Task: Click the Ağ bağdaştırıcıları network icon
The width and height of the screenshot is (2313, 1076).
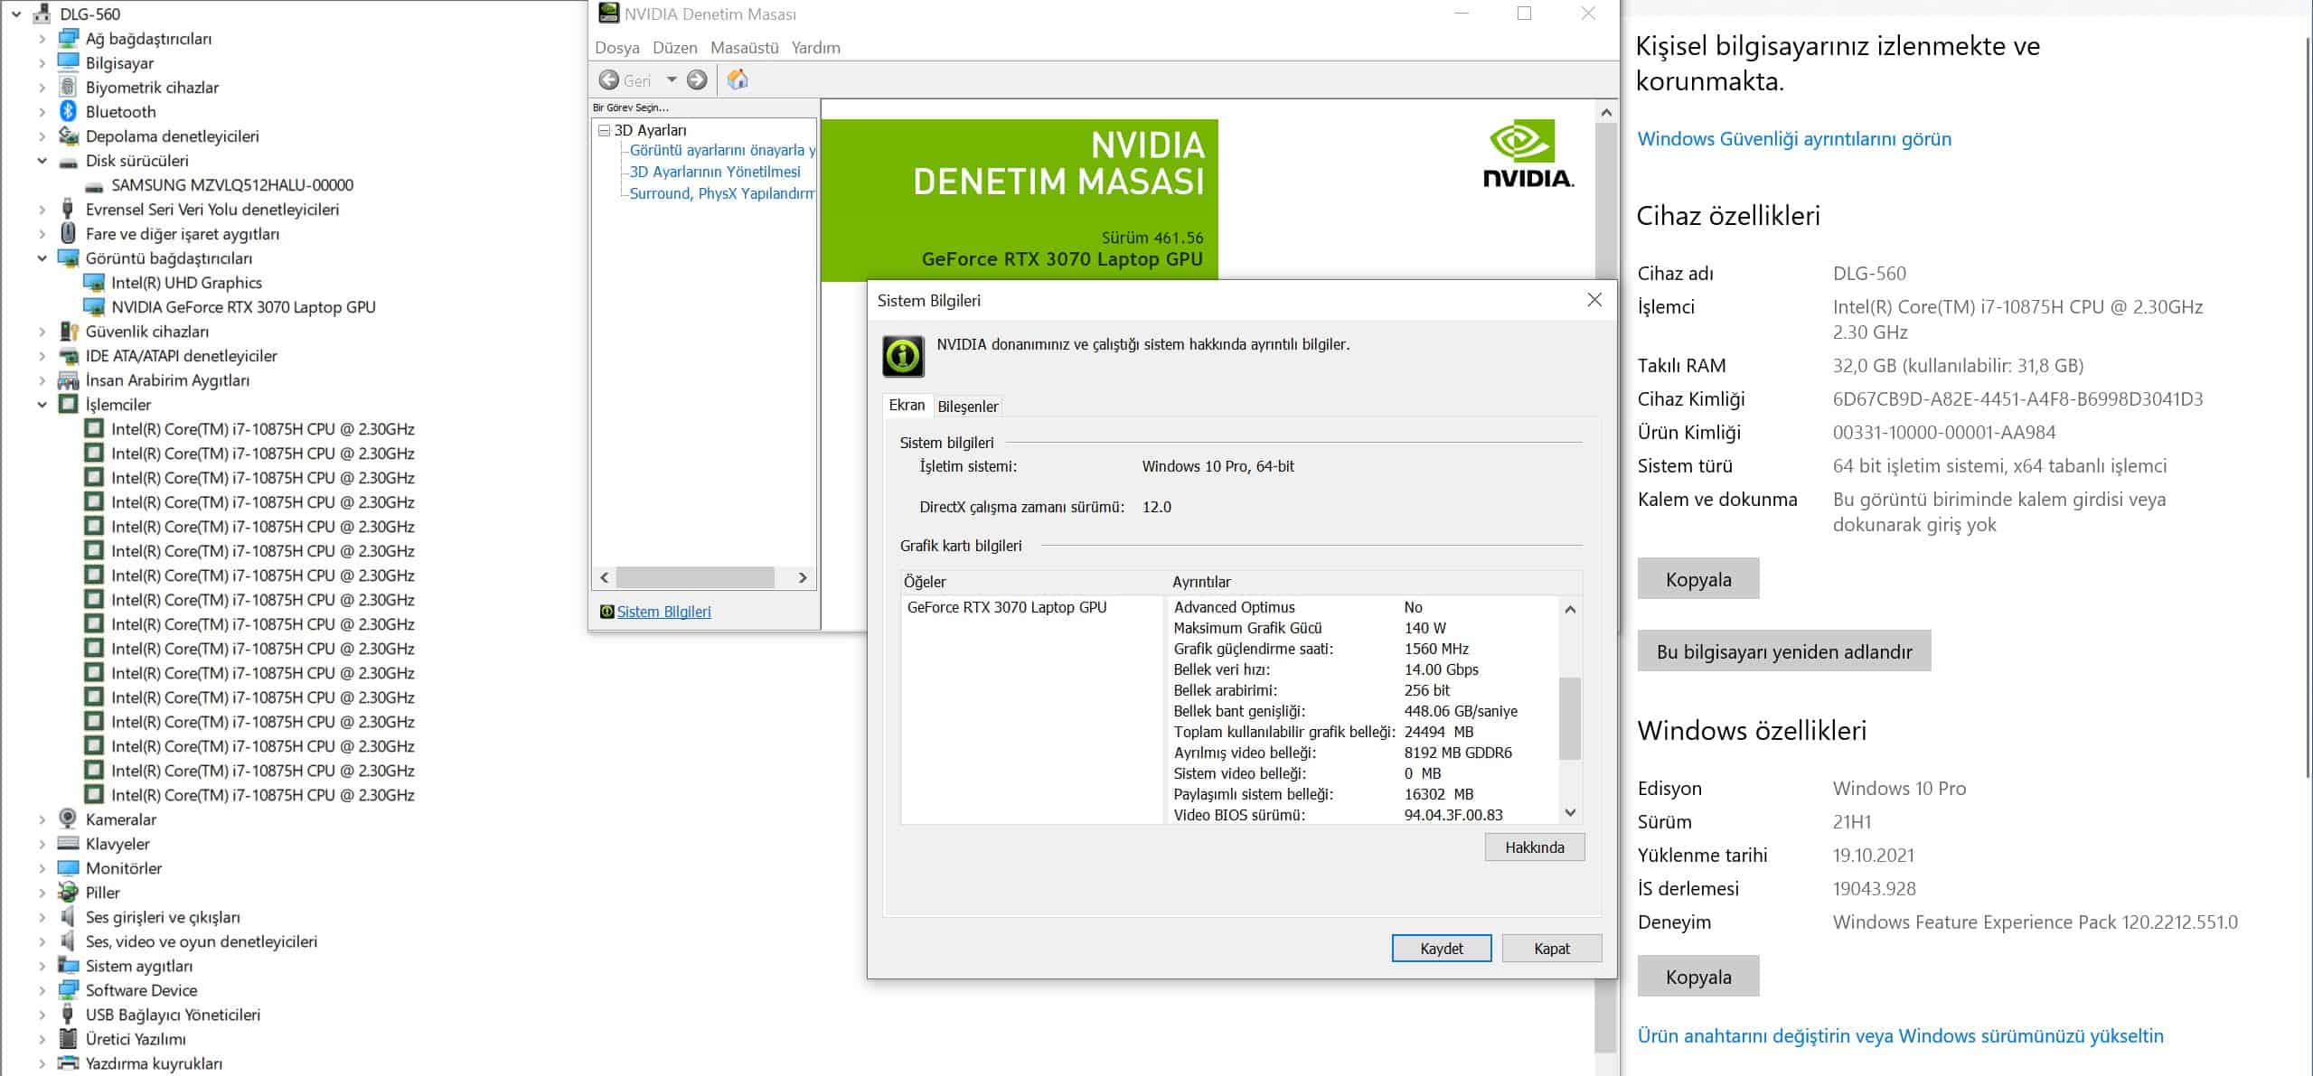Action: tap(68, 38)
